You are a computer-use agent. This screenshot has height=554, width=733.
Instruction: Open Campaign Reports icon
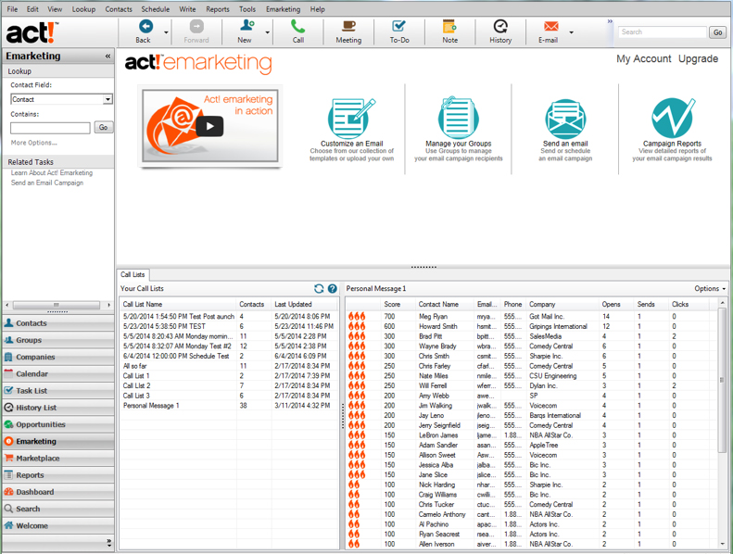(x=672, y=118)
